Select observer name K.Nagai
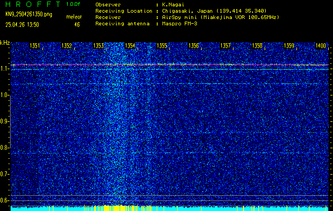 173,4
